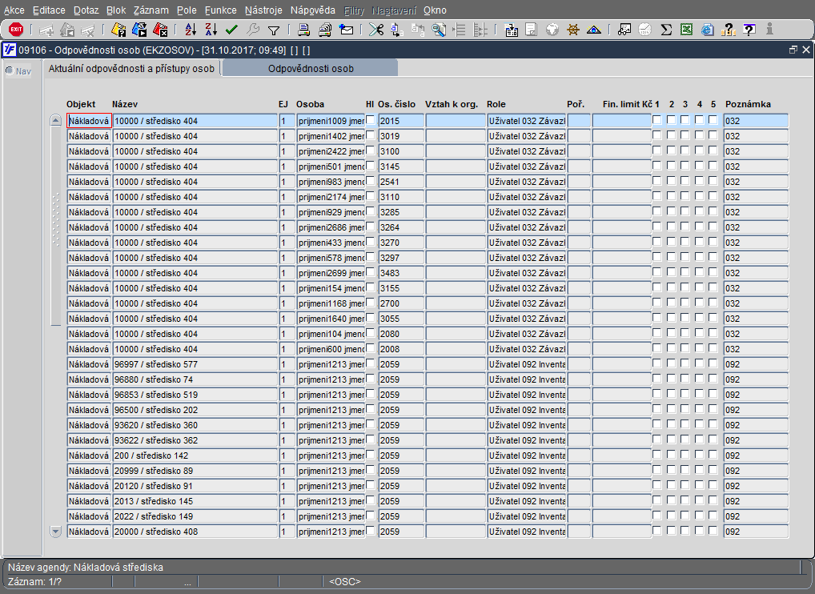The width and height of the screenshot is (815, 594).
Task: Toggle HI checkbox in 96997 / středisko 577 row
Action: click(371, 363)
